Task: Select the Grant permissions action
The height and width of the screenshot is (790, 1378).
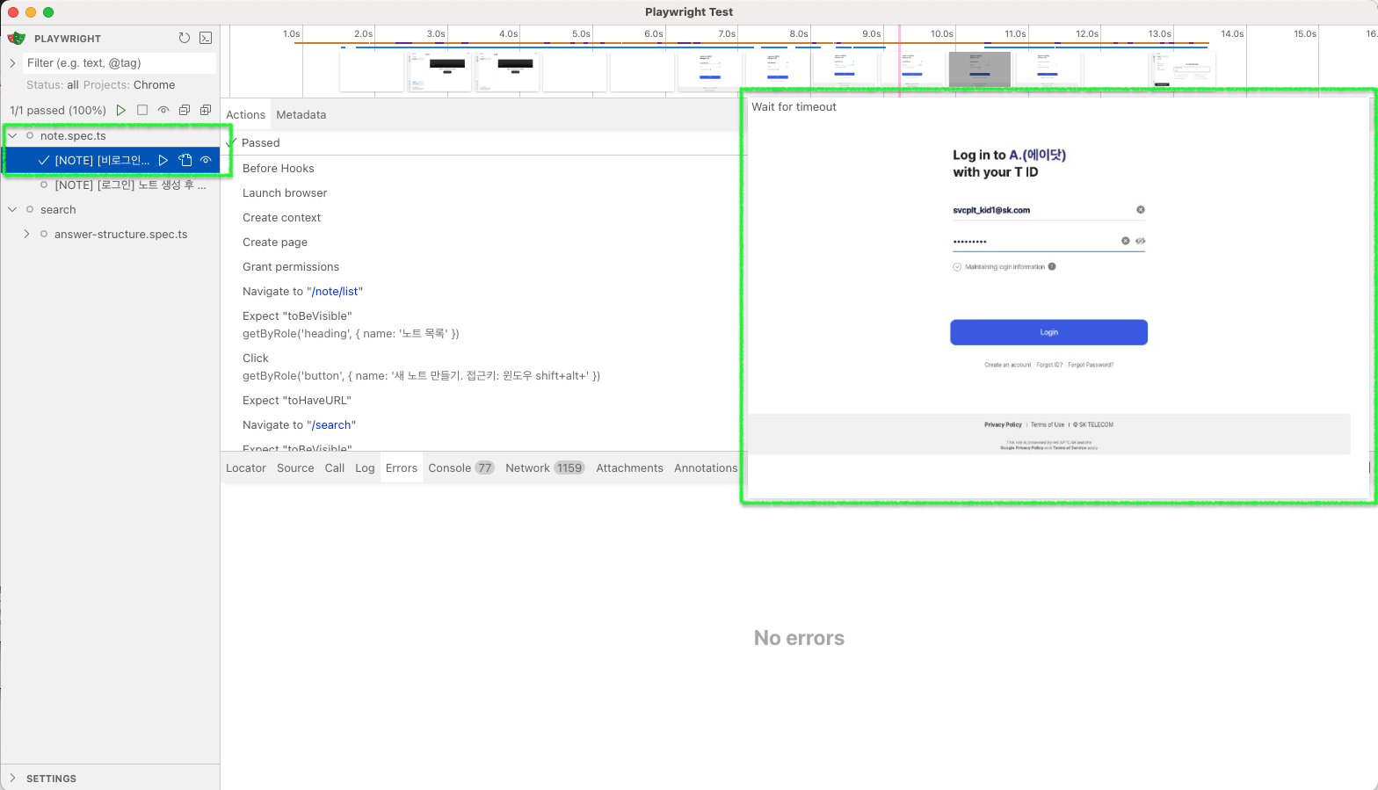Action: (291, 266)
